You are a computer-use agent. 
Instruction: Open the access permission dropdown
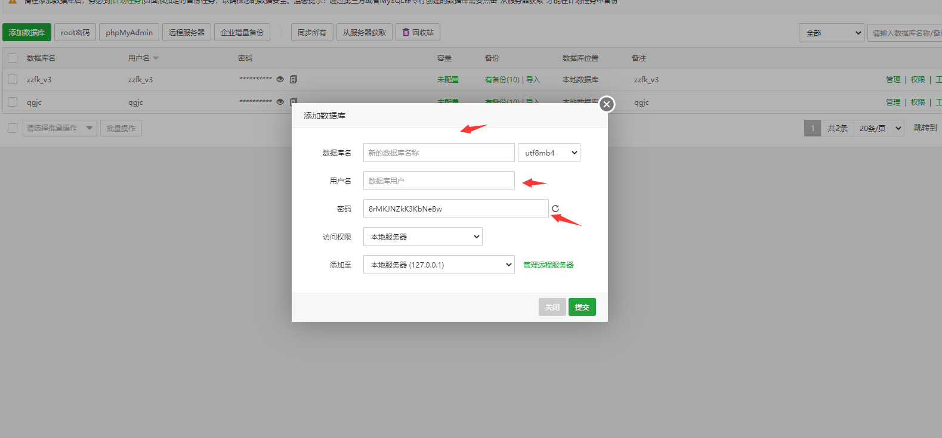pos(423,237)
